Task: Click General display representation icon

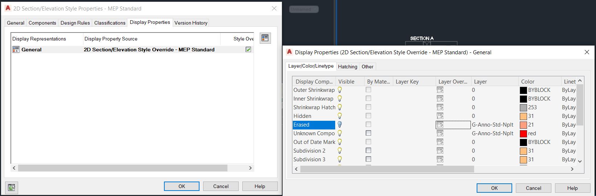Action: [16, 50]
